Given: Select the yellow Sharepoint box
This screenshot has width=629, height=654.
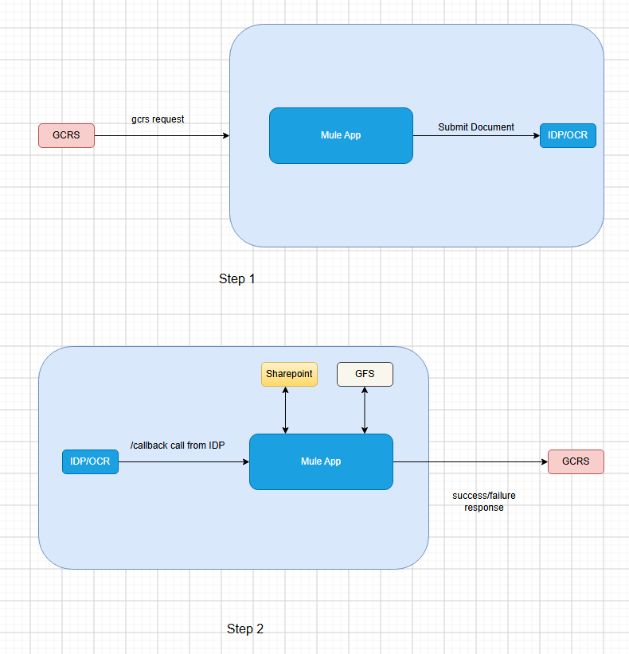Looking at the screenshot, I should [289, 374].
